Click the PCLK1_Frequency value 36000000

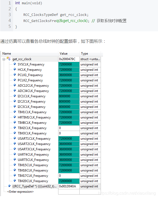69,75
